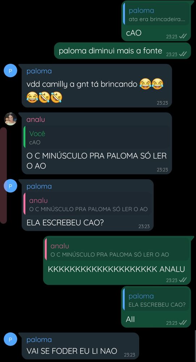This screenshot has height=362, width=196.
Task: Tap paloma's avatar beside 'VAI SE FODER' message
Action: coord(10,339)
